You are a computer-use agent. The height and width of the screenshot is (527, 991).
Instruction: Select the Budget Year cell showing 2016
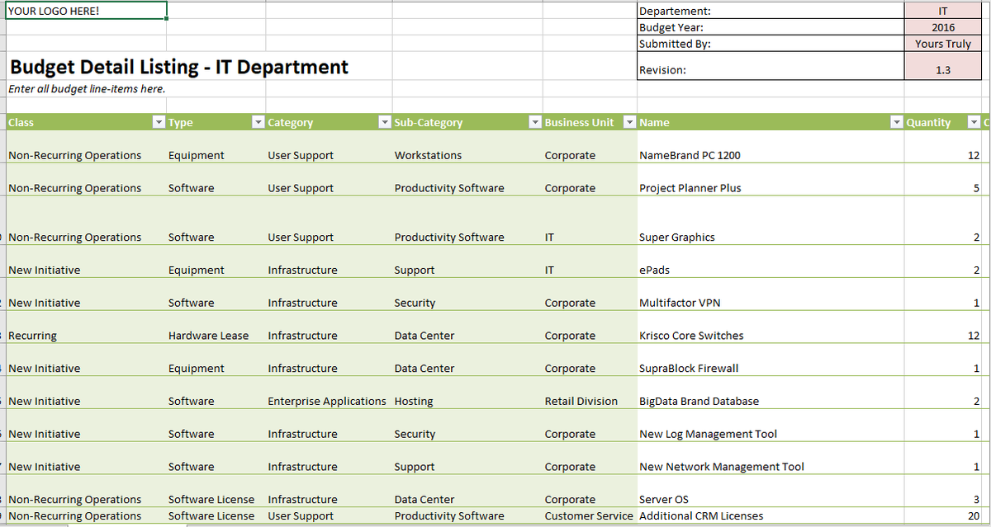943,27
